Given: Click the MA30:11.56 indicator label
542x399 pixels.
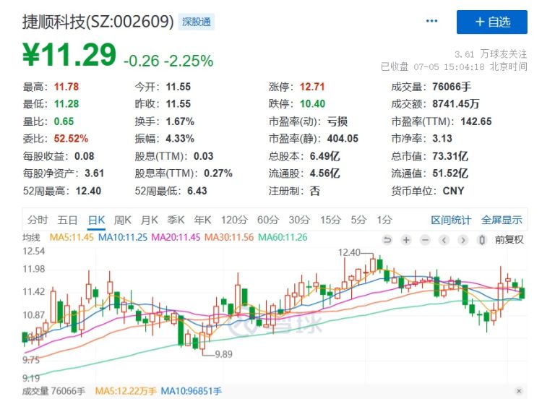Looking at the screenshot, I should [229, 238].
